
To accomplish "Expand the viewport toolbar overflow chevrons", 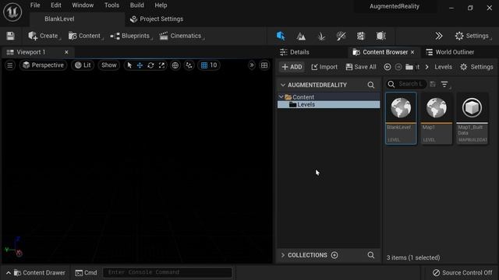I will (x=251, y=65).
